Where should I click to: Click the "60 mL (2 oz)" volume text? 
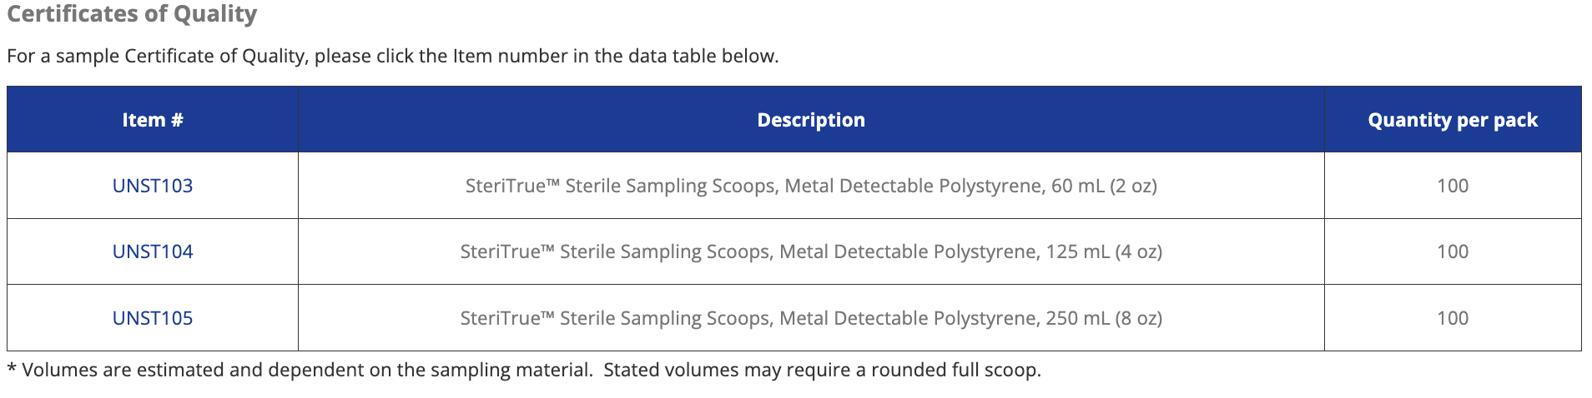[x=1103, y=186]
